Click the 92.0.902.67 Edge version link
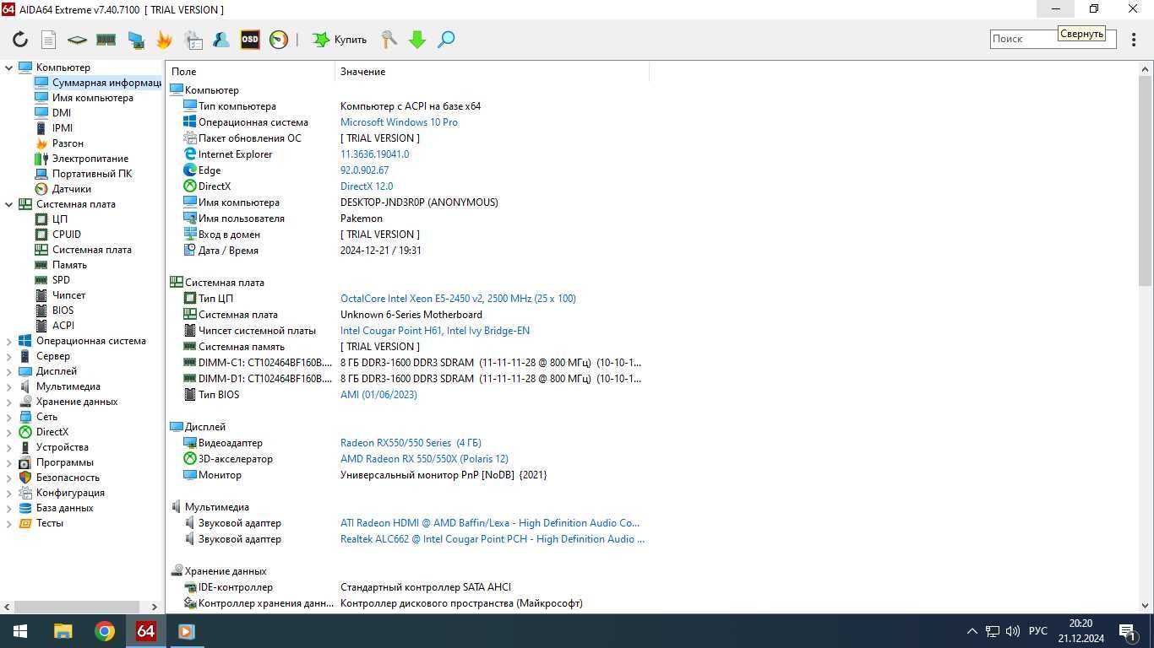This screenshot has width=1154, height=648. point(364,170)
